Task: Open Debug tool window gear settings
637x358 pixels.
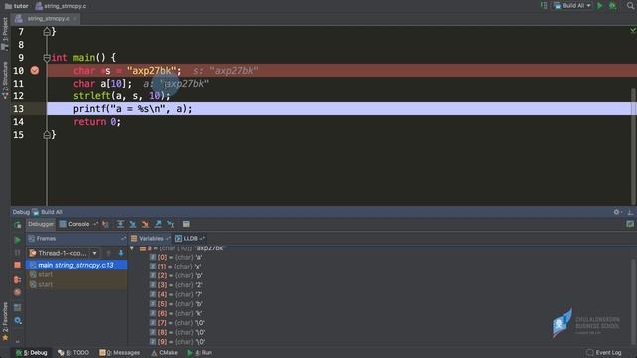Action: coord(617,212)
